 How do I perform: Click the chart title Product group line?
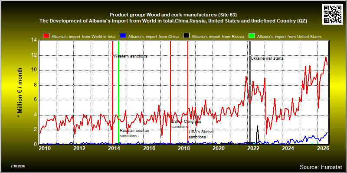click(173, 15)
